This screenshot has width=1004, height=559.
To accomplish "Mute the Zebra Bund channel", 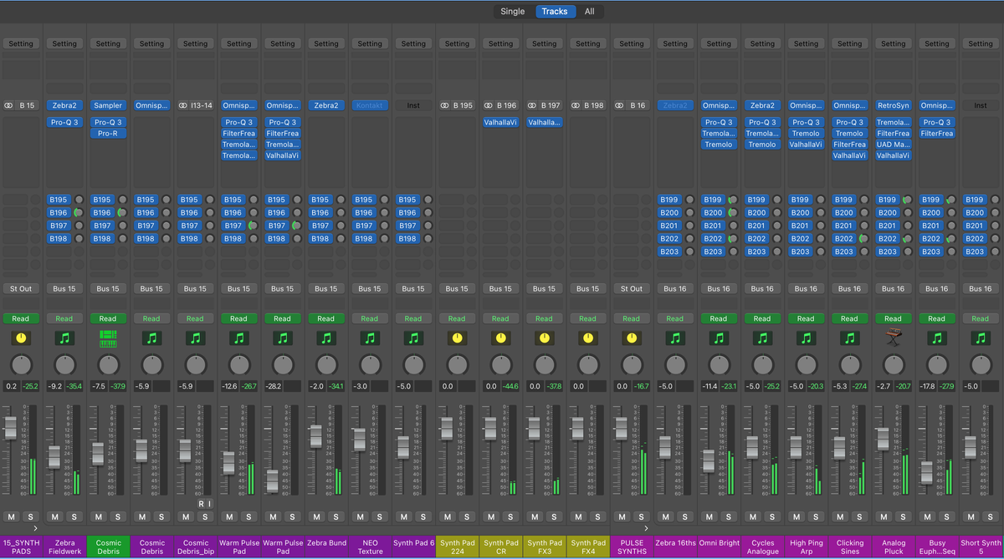I will (315, 516).
